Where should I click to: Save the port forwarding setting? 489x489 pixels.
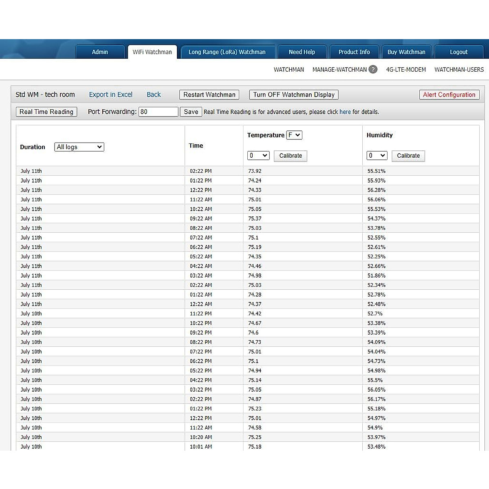pyautogui.click(x=191, y=112)
